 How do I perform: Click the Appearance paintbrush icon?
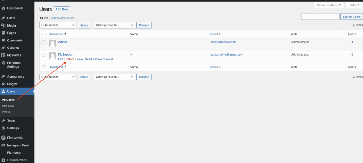4,76
